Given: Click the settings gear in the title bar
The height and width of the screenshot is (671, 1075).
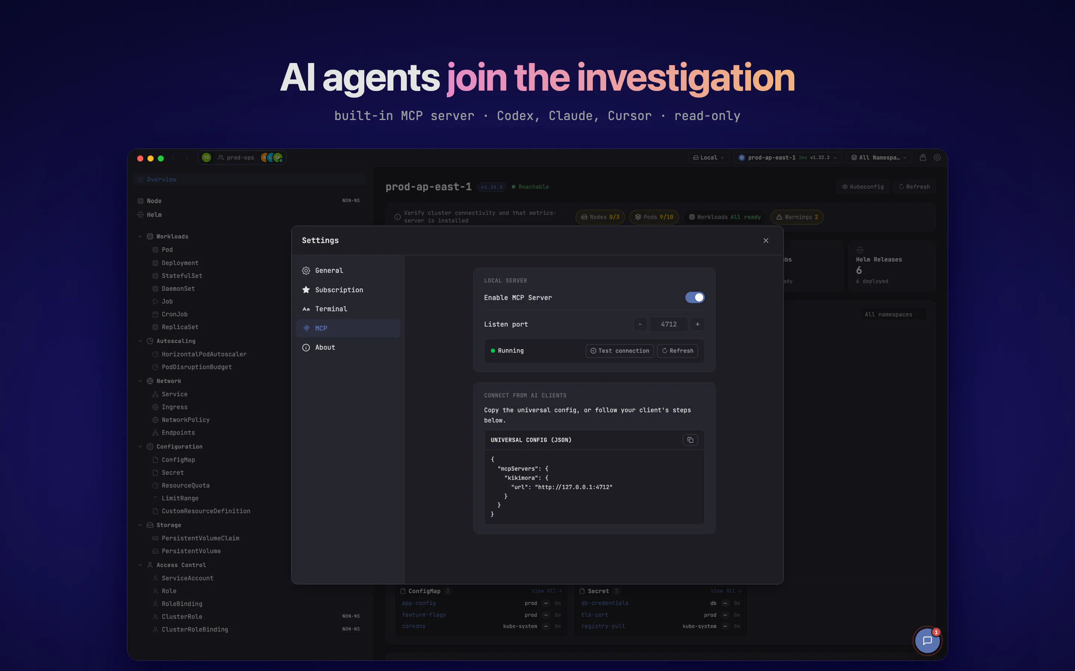Looking at the screenshot, I should coord(937,158).
